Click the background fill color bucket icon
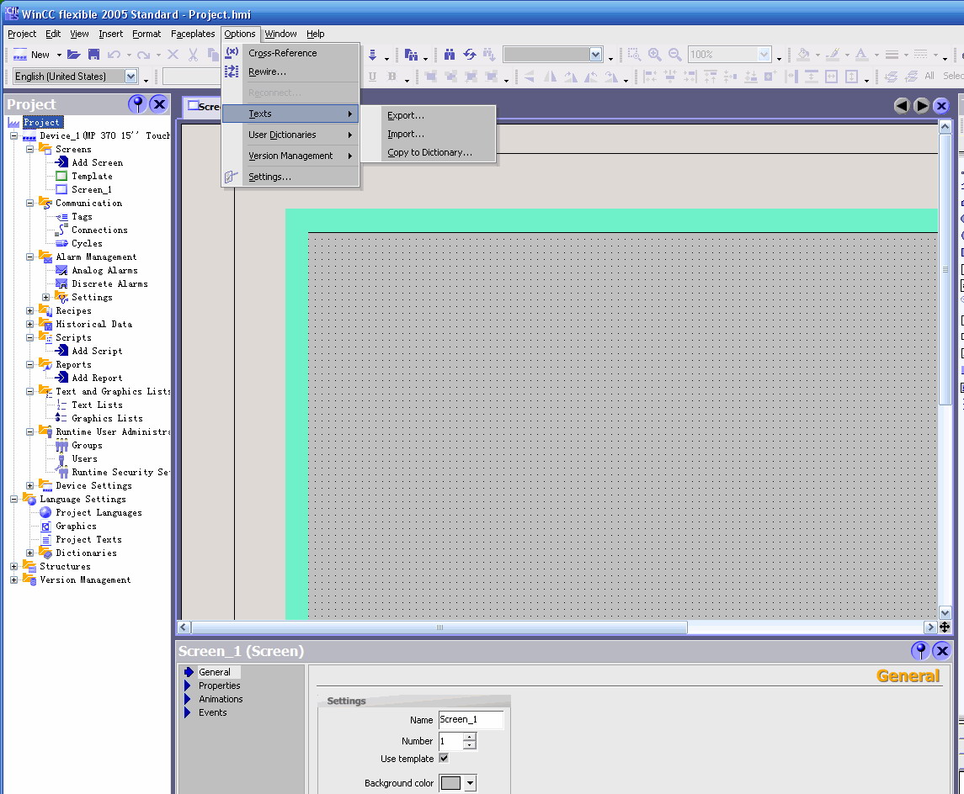Viewport: 964px width, 794px height. (803, 55)
